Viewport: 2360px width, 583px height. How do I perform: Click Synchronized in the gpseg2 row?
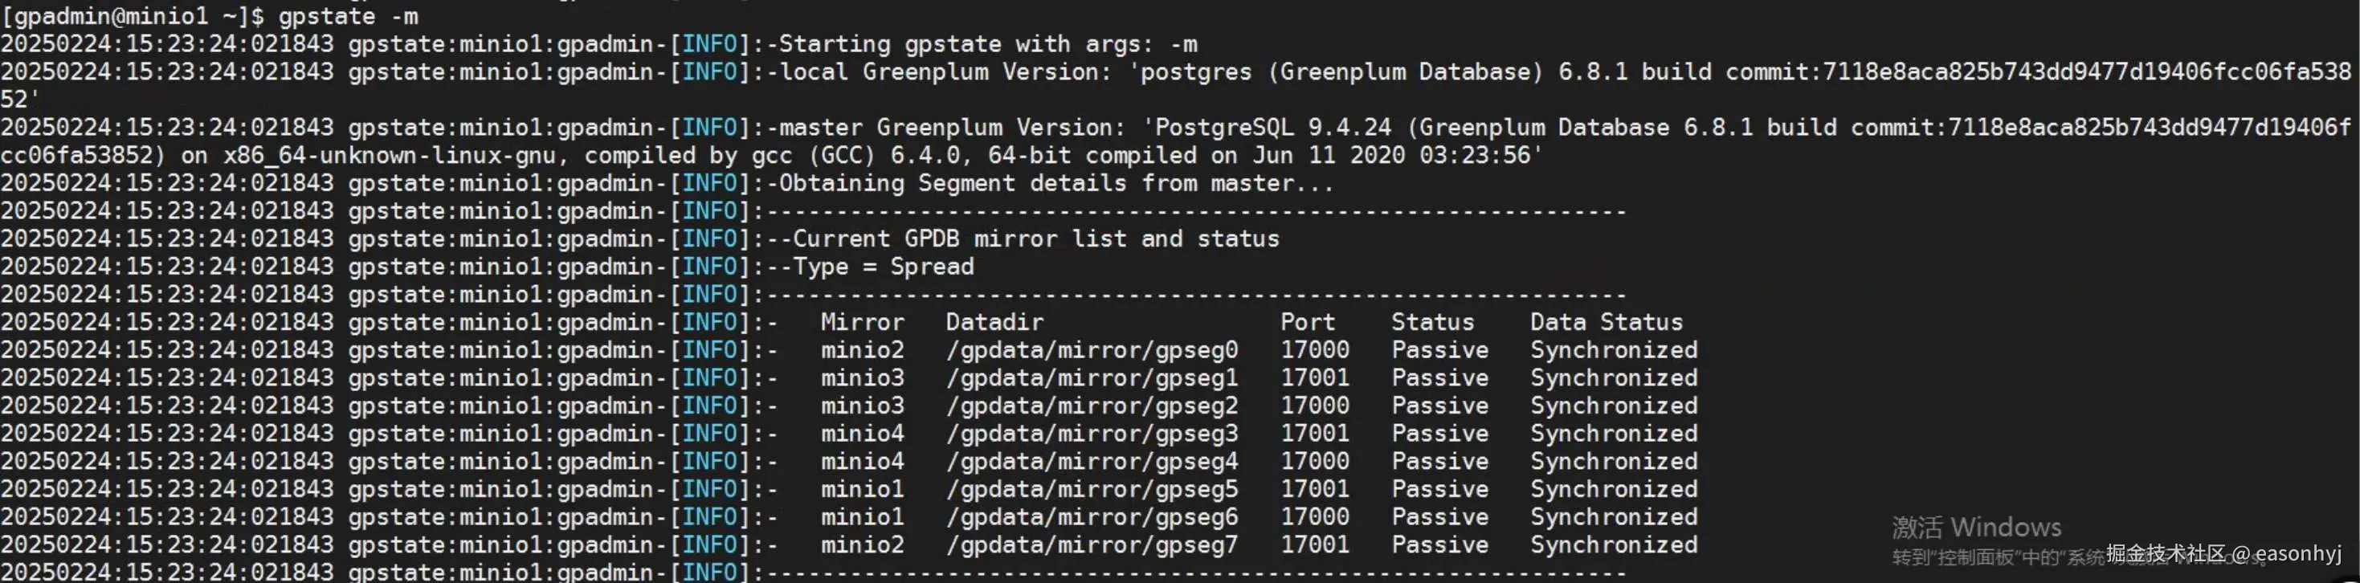(1613, 406)
